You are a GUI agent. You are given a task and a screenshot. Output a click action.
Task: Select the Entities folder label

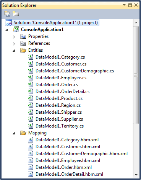[x=36, y=50]
